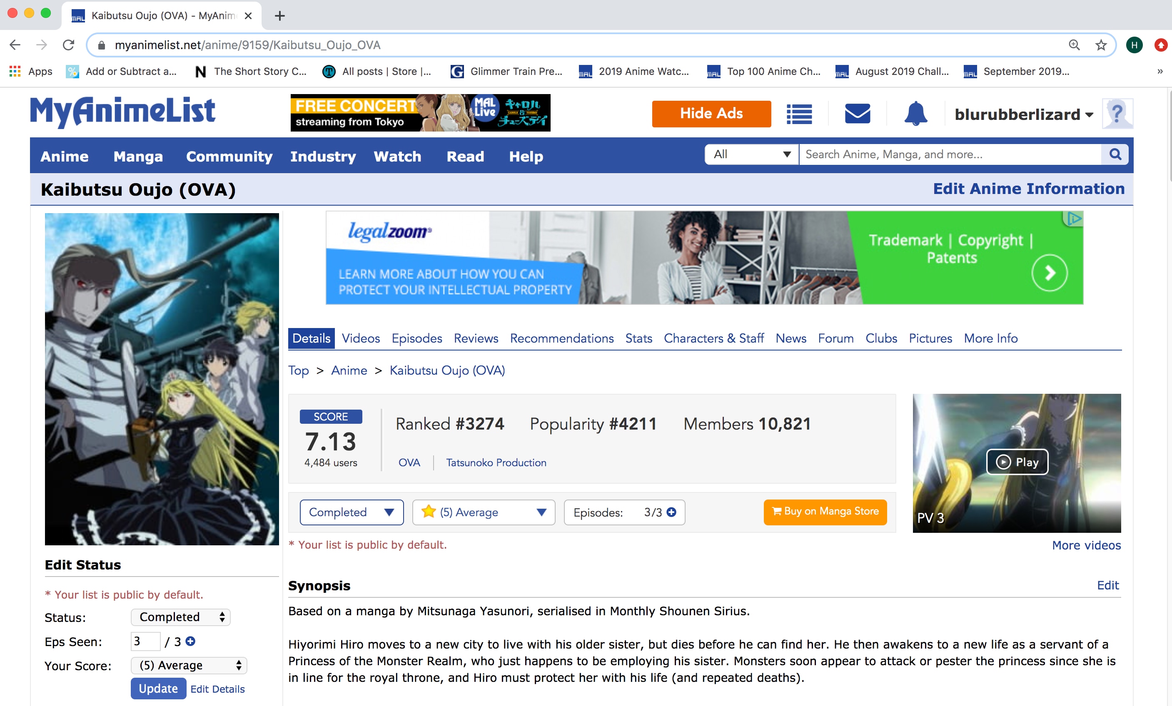Click the Edit Anime Information link
This screenshot has height=706, width=1172.
pos(1029,189)
